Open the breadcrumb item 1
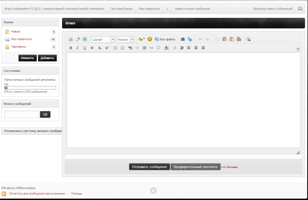Image resolution: width=308 pixels, height=200 pixels. pos(167,9)
